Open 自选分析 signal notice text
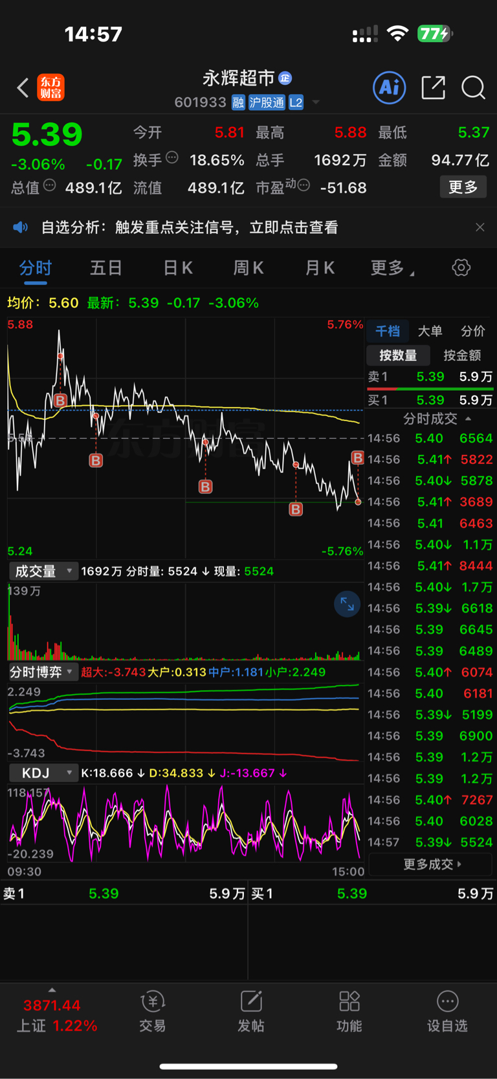Image resolution: width=497 pixels, height=1079 pixels. (x=190, y=227)
